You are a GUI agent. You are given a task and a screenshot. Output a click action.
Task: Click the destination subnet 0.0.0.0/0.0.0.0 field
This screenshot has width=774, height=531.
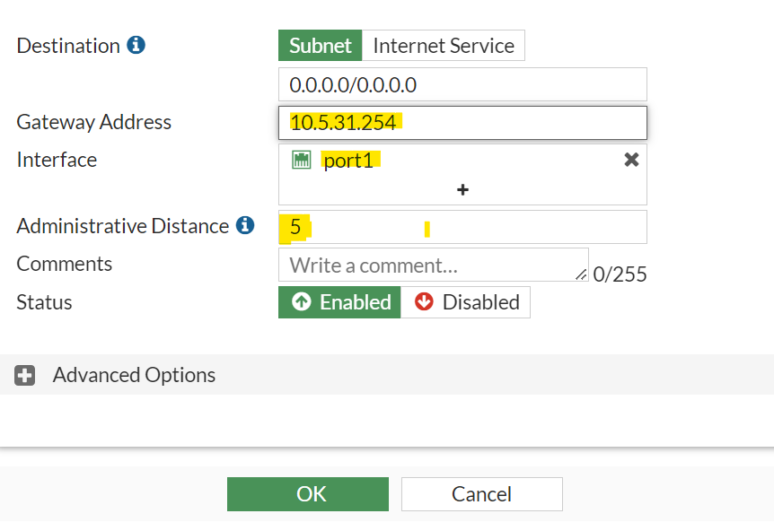462,85
